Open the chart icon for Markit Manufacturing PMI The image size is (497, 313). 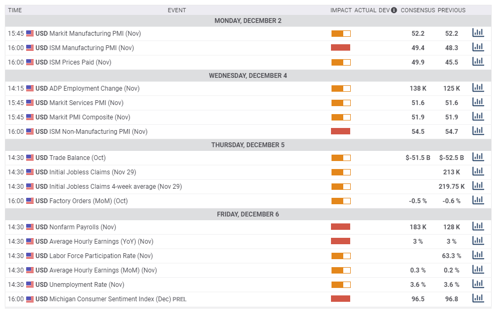pyautogui.click(x=478, y=33)
